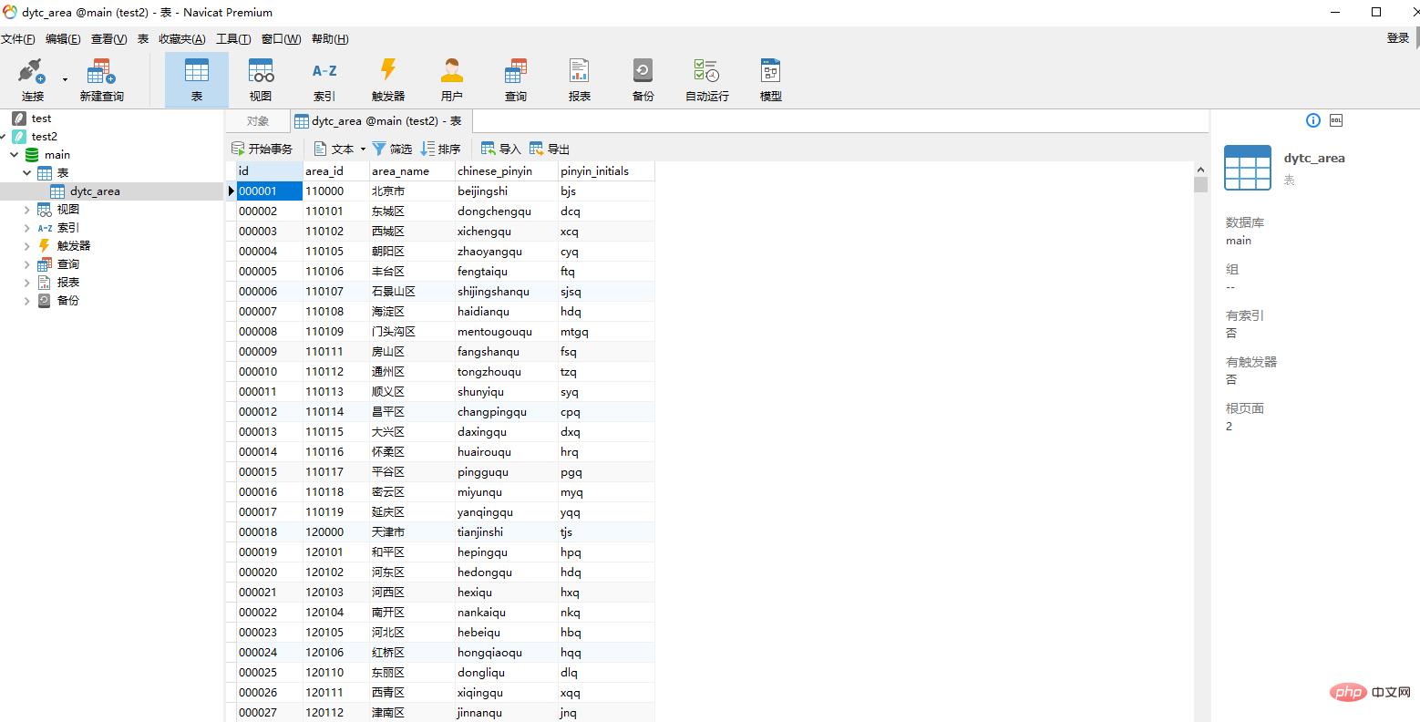
Task: Open 新建查询 (New Query) from toolbar
Action: [x=101, y=78]
